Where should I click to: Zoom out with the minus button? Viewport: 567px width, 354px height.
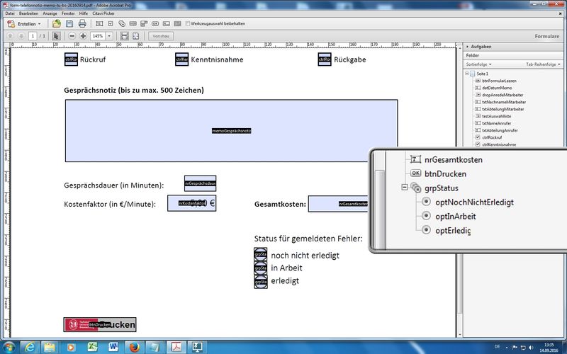click(x=72, y=35)
